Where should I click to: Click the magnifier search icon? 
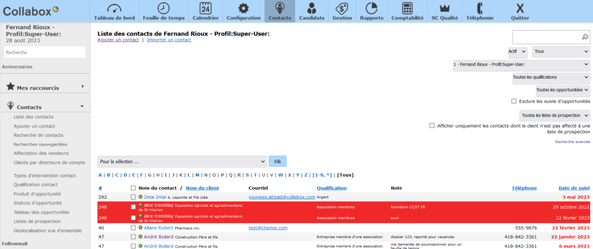coord(584,37)
